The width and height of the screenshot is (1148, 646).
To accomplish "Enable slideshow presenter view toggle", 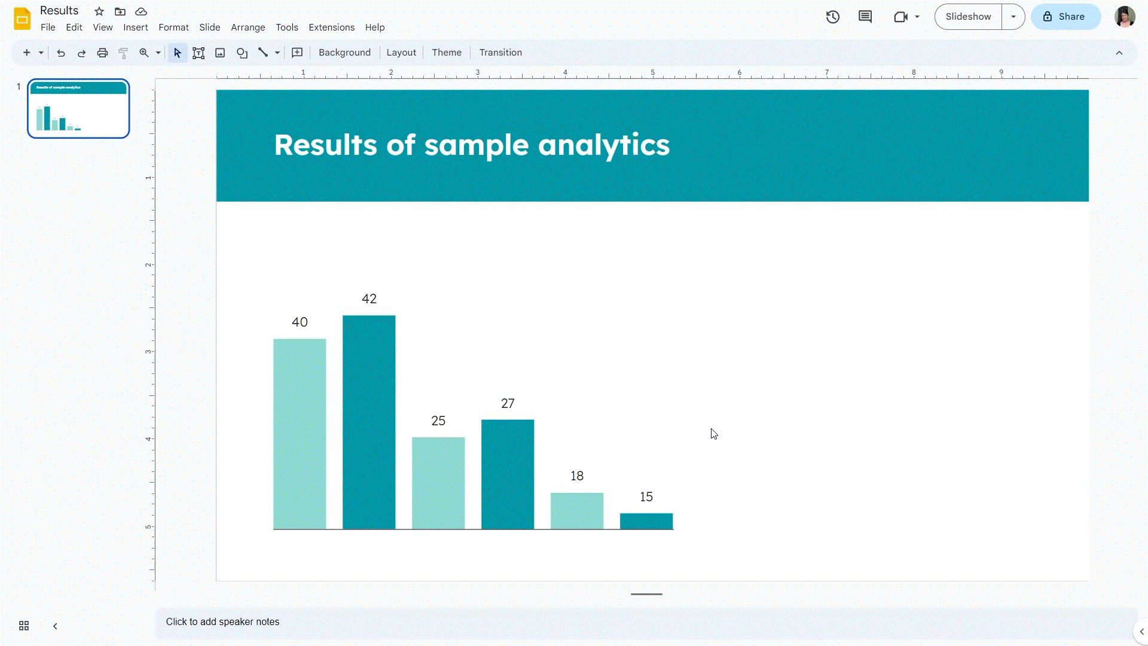I will coord(1013,17).
